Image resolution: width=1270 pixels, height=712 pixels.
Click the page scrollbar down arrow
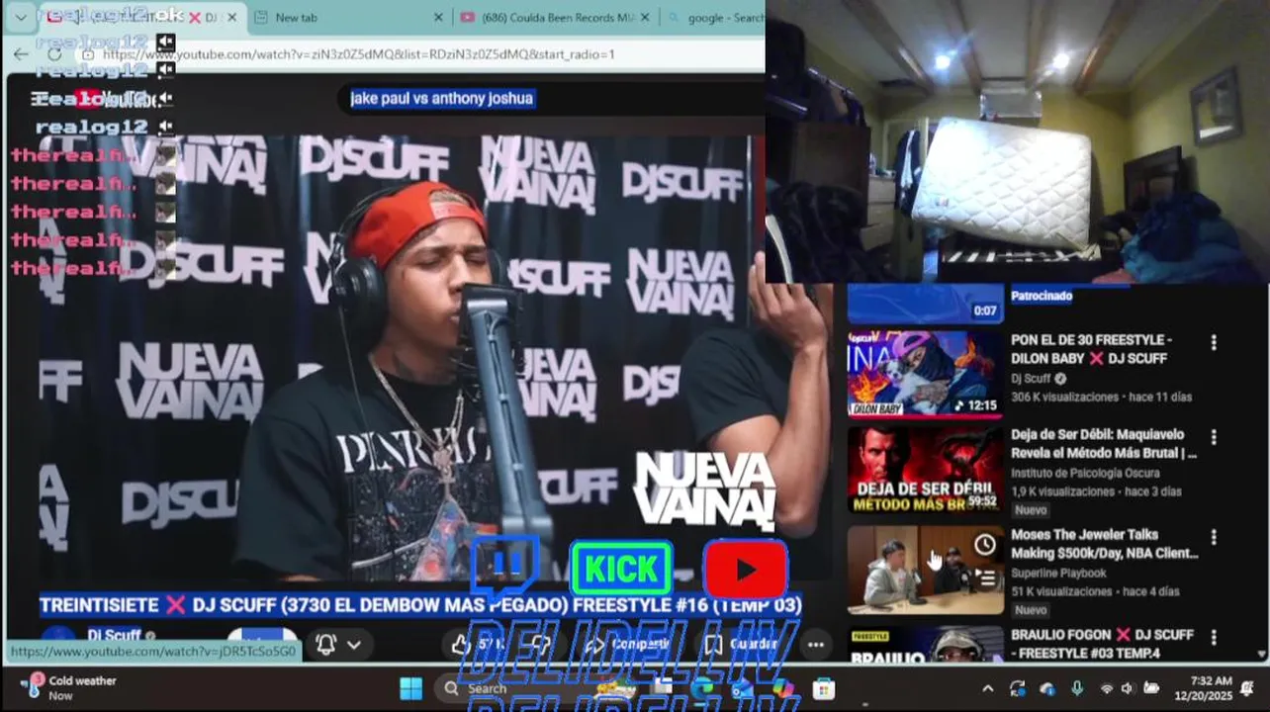[1262, 654]
